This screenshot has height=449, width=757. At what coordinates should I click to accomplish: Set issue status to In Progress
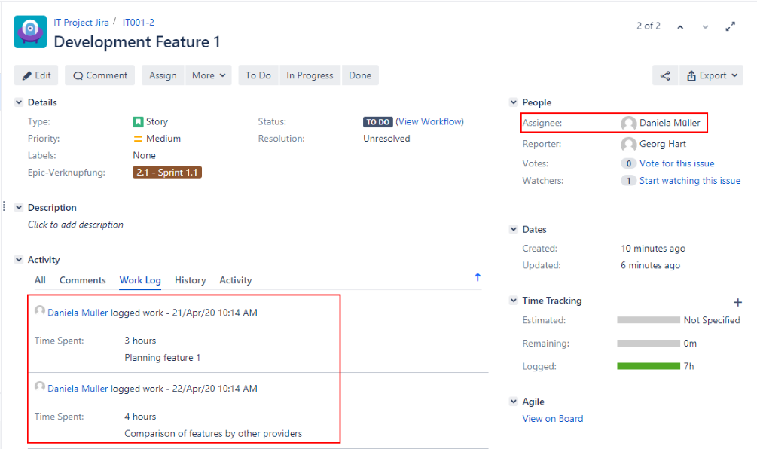[310, 75]
